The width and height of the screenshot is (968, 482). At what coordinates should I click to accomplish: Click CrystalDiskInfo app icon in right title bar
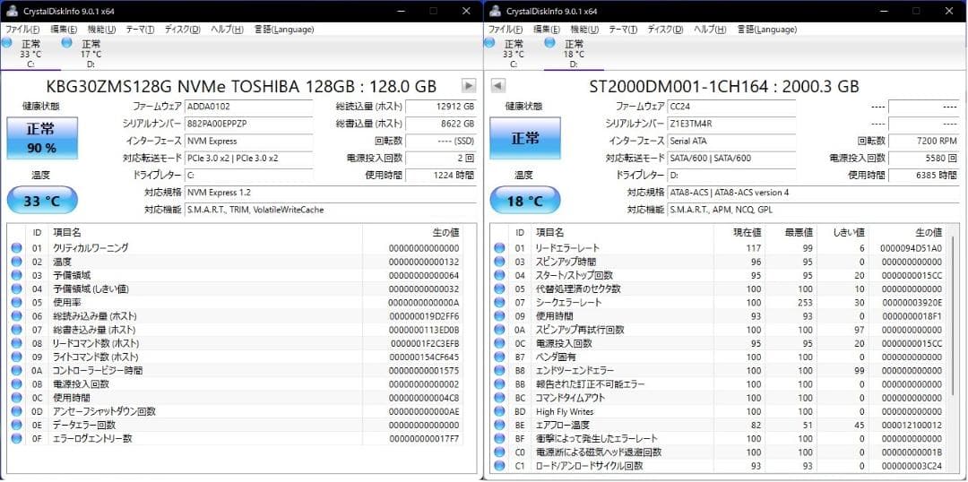tap(494, 11)
